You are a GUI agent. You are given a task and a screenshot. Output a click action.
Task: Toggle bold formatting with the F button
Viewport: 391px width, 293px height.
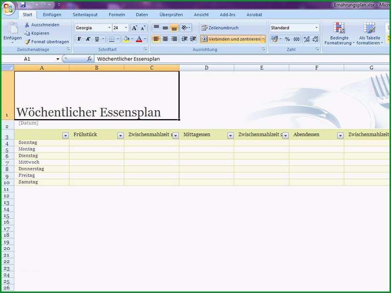point(79,39)
